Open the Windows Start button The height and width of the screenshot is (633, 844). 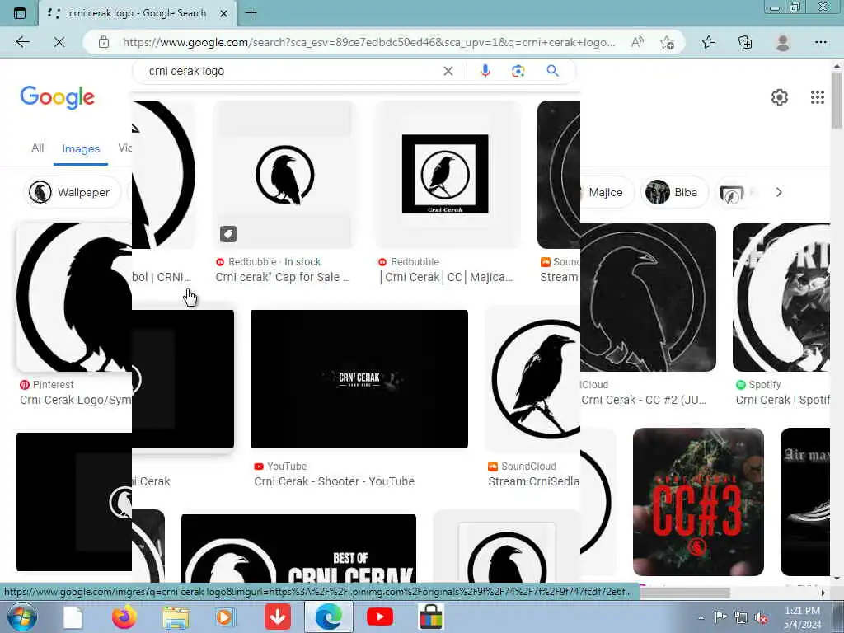pos(22,617)
